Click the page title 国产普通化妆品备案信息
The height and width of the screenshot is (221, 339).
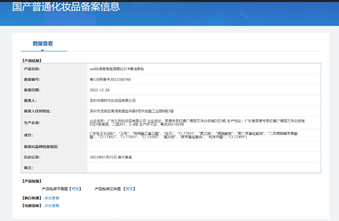(66, 6)
